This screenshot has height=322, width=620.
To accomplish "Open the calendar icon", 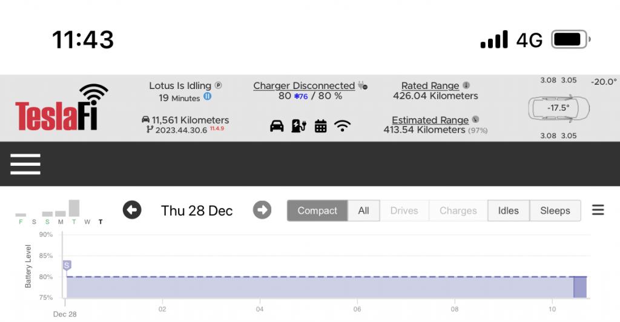I will (320, 126).
